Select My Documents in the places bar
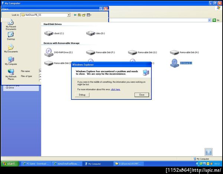223x174 pixels. 11,48
